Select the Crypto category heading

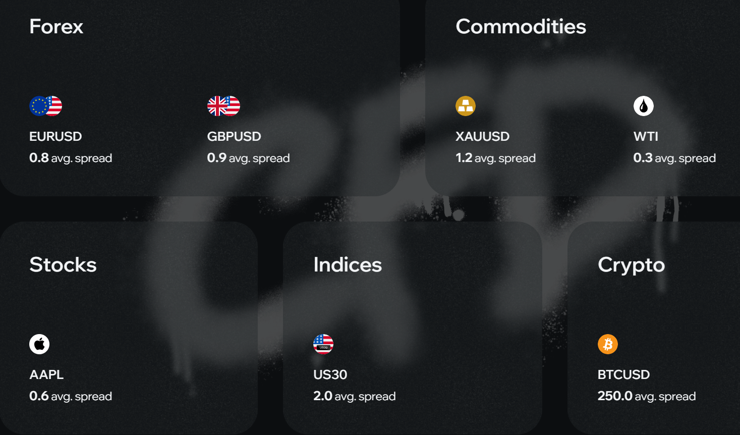(631, 265)
